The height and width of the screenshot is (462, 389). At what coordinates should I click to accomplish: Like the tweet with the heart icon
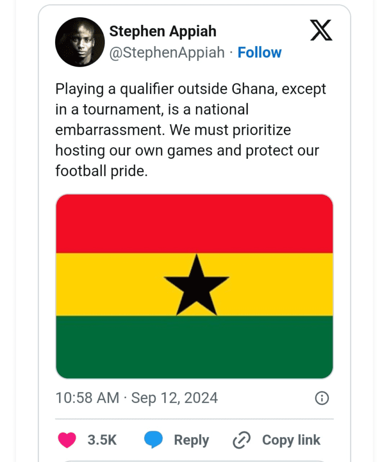click(68, 440)
